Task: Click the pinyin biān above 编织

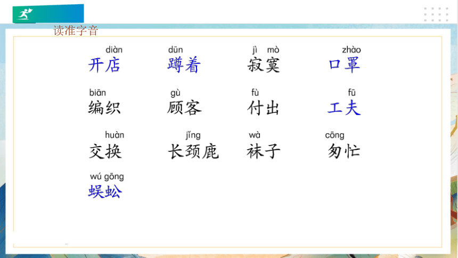Action: pos(97,93)
